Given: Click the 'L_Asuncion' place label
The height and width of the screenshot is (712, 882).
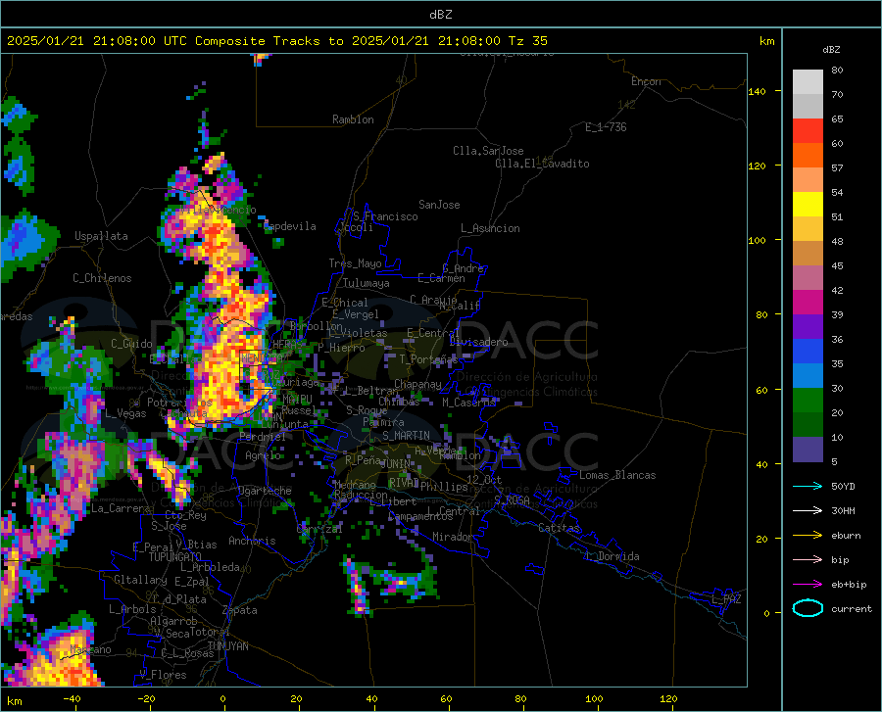Looking at the screenshot, I should click(x=490, y=228).
